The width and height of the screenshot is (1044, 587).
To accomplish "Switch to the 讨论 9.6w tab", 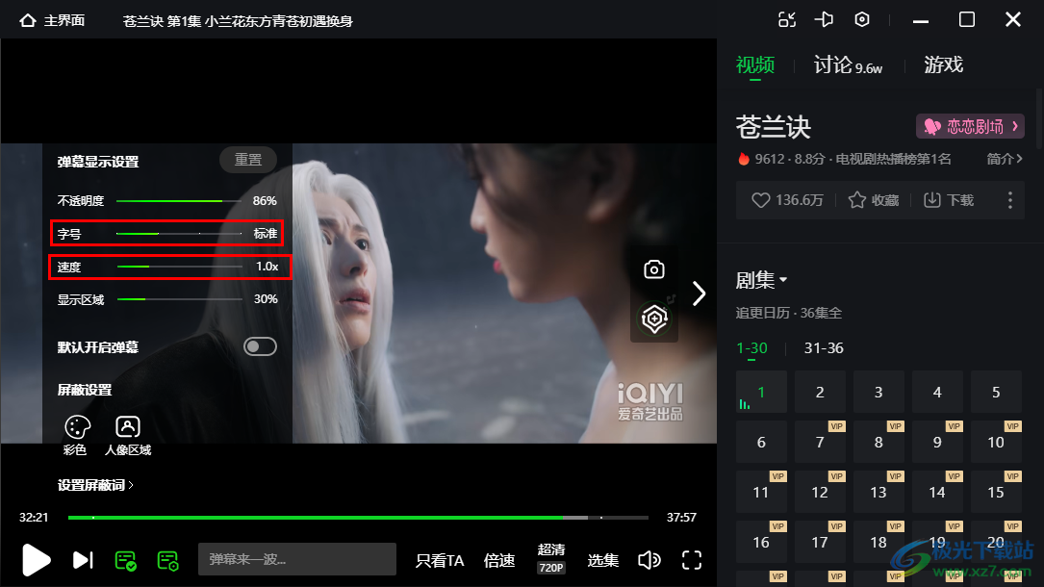I will [x=848, y=65].
